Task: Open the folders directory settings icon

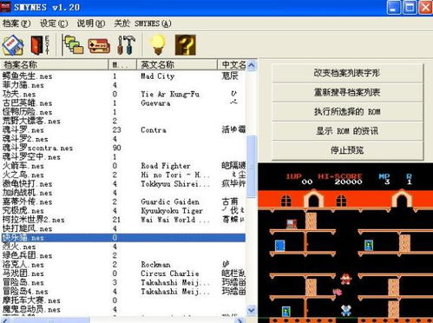Action: (73, 45)
